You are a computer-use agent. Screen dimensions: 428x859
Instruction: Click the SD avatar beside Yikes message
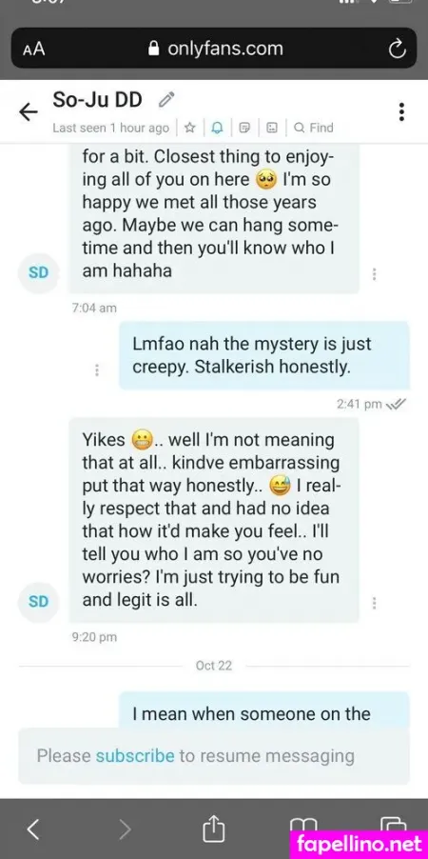click(38, 602)
